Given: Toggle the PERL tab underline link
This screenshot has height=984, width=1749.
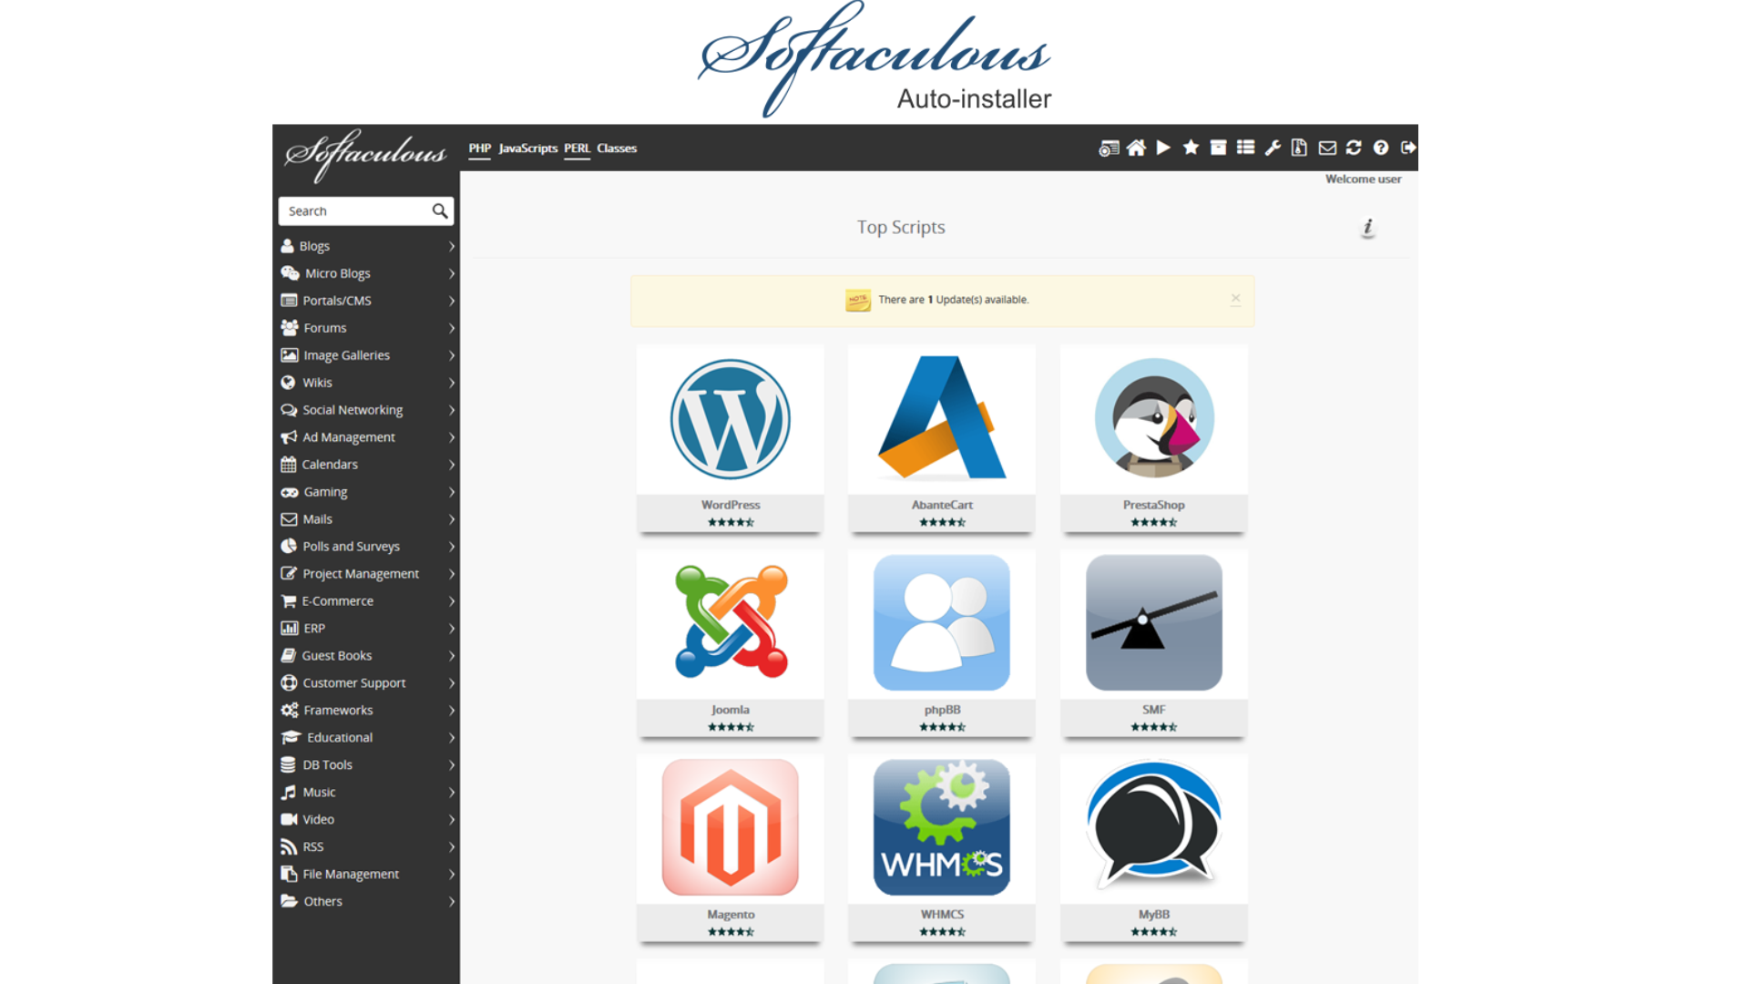Looking at the screenshot, I should pyautogui.click(x=577, y=147).
